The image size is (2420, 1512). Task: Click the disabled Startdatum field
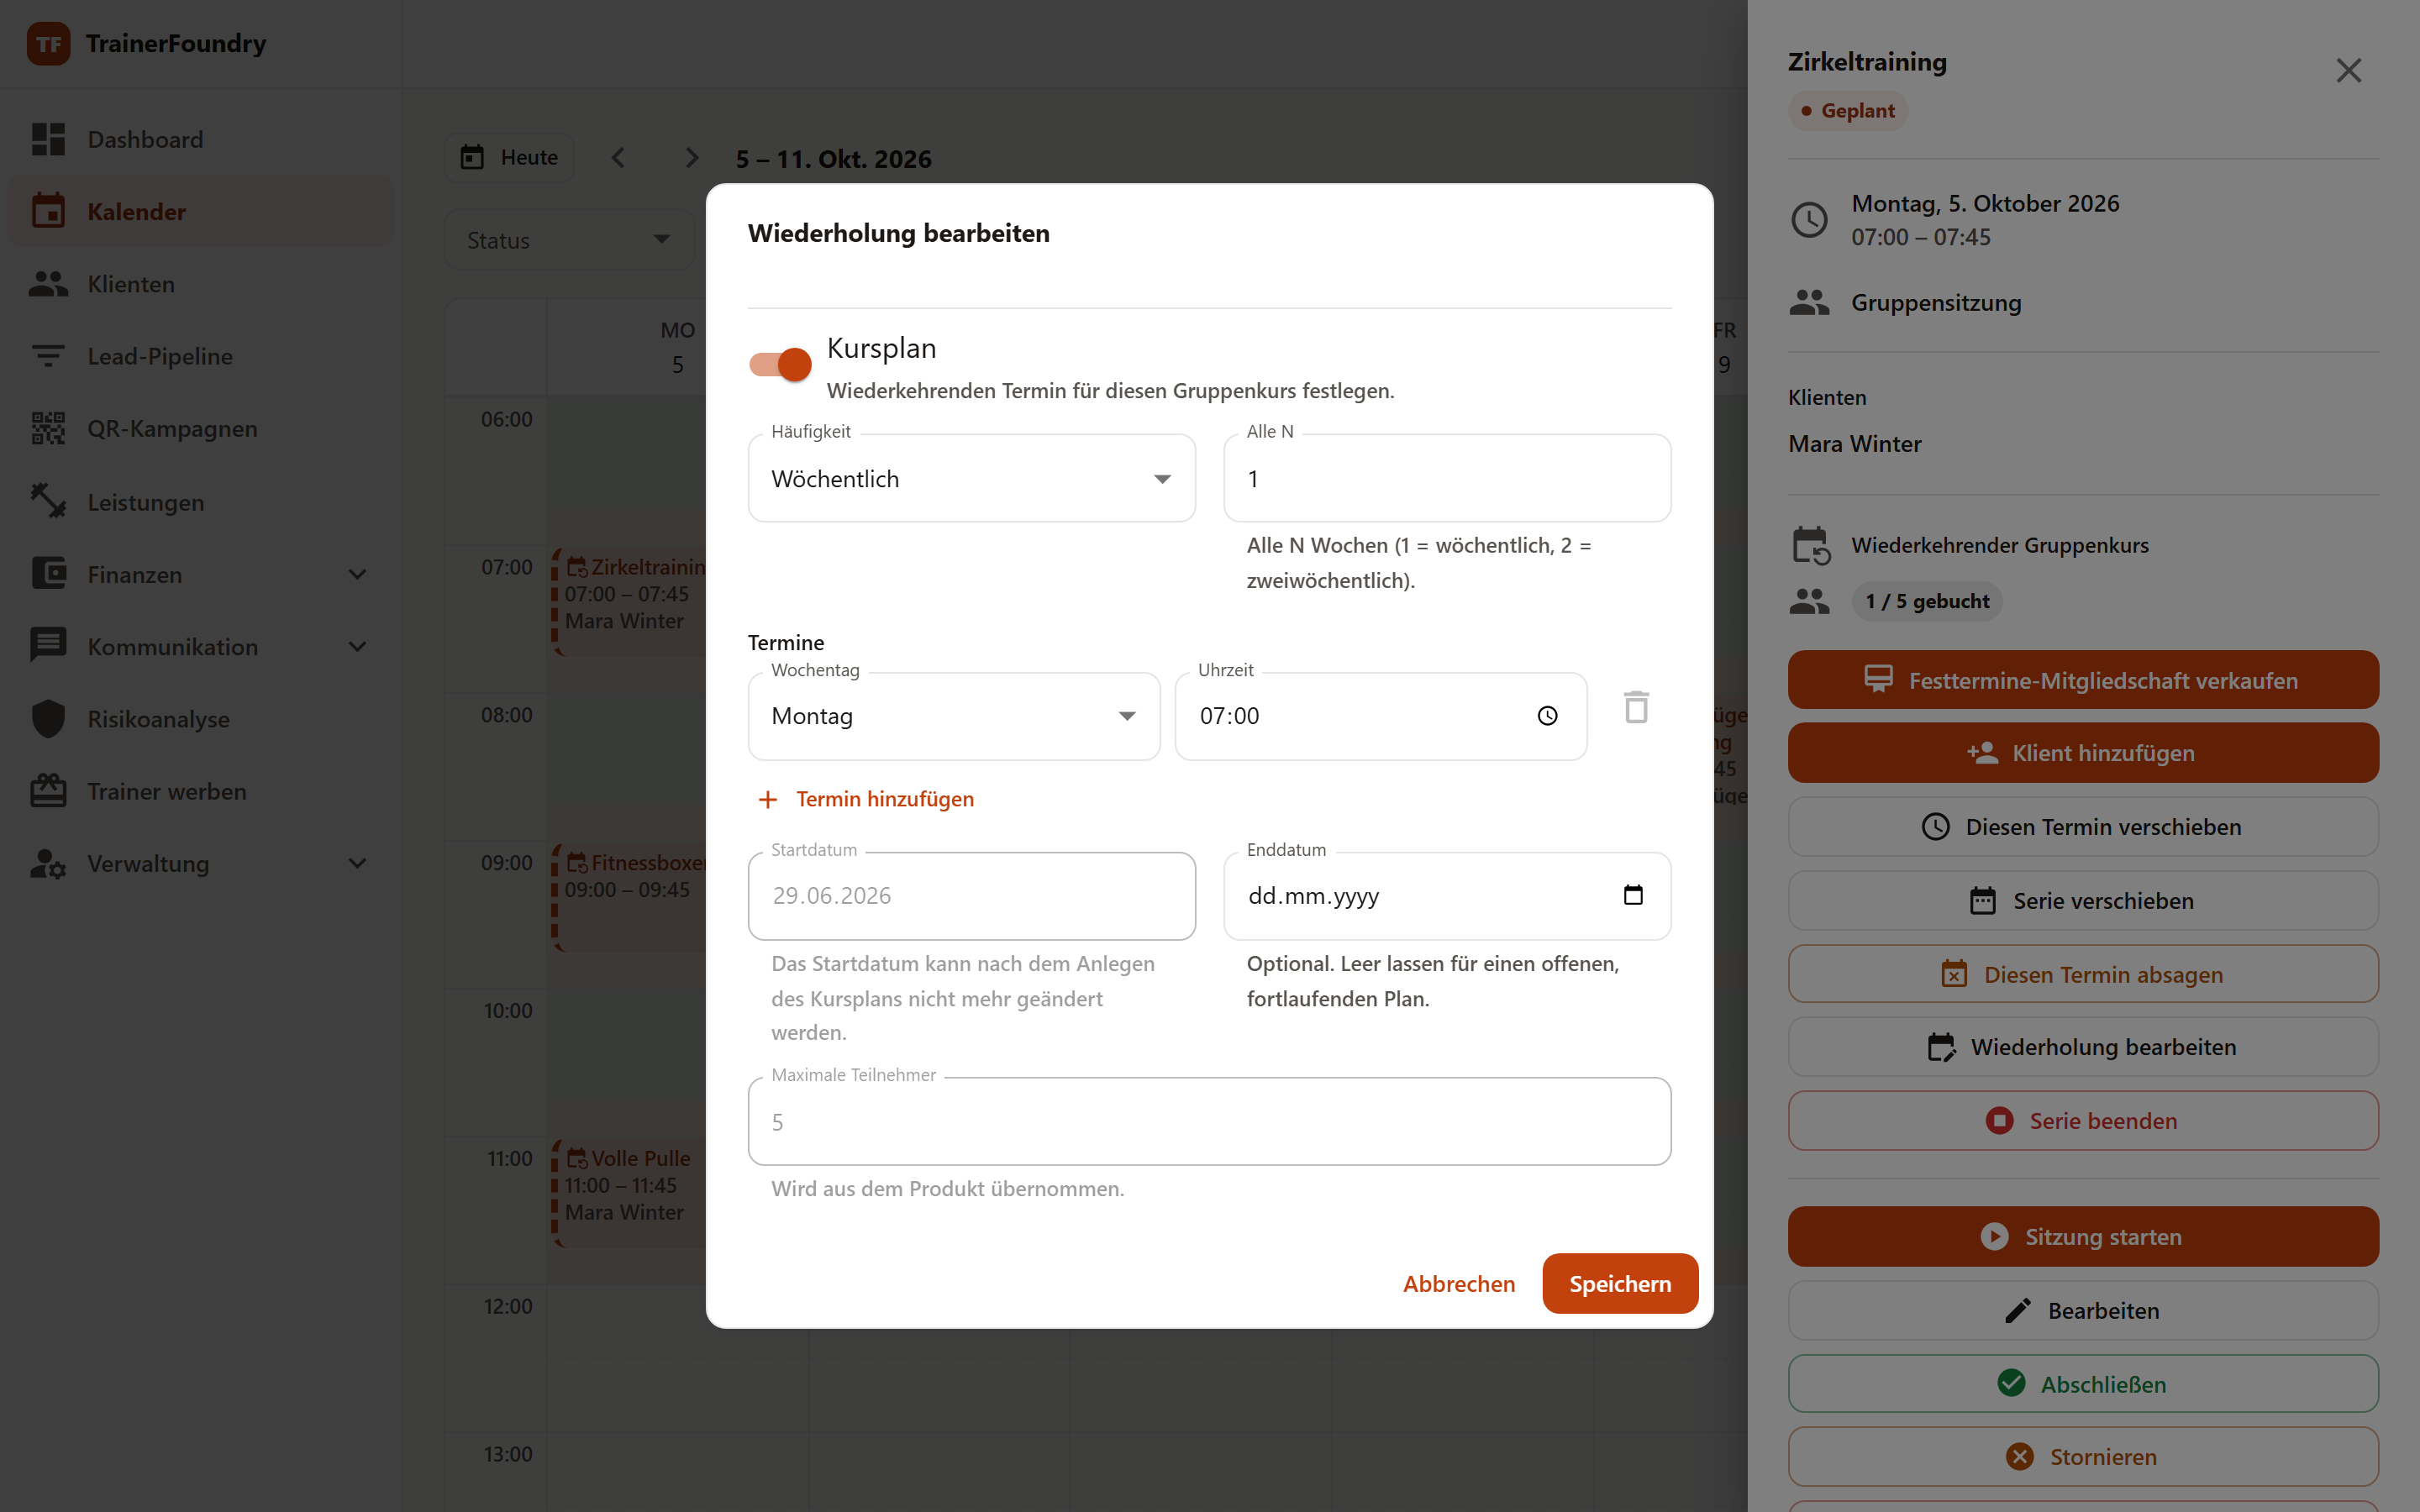tap(971, 896)
